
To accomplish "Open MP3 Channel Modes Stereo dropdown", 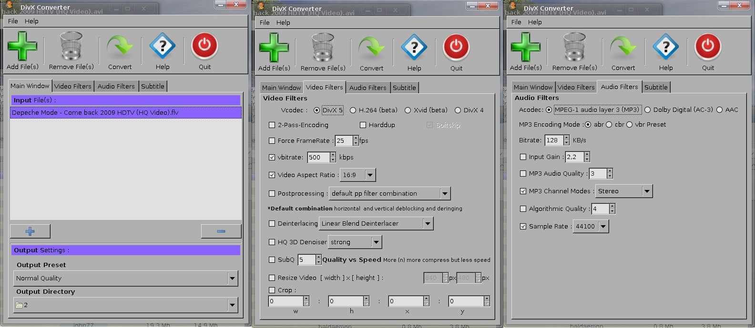I will tap(624, 191).
